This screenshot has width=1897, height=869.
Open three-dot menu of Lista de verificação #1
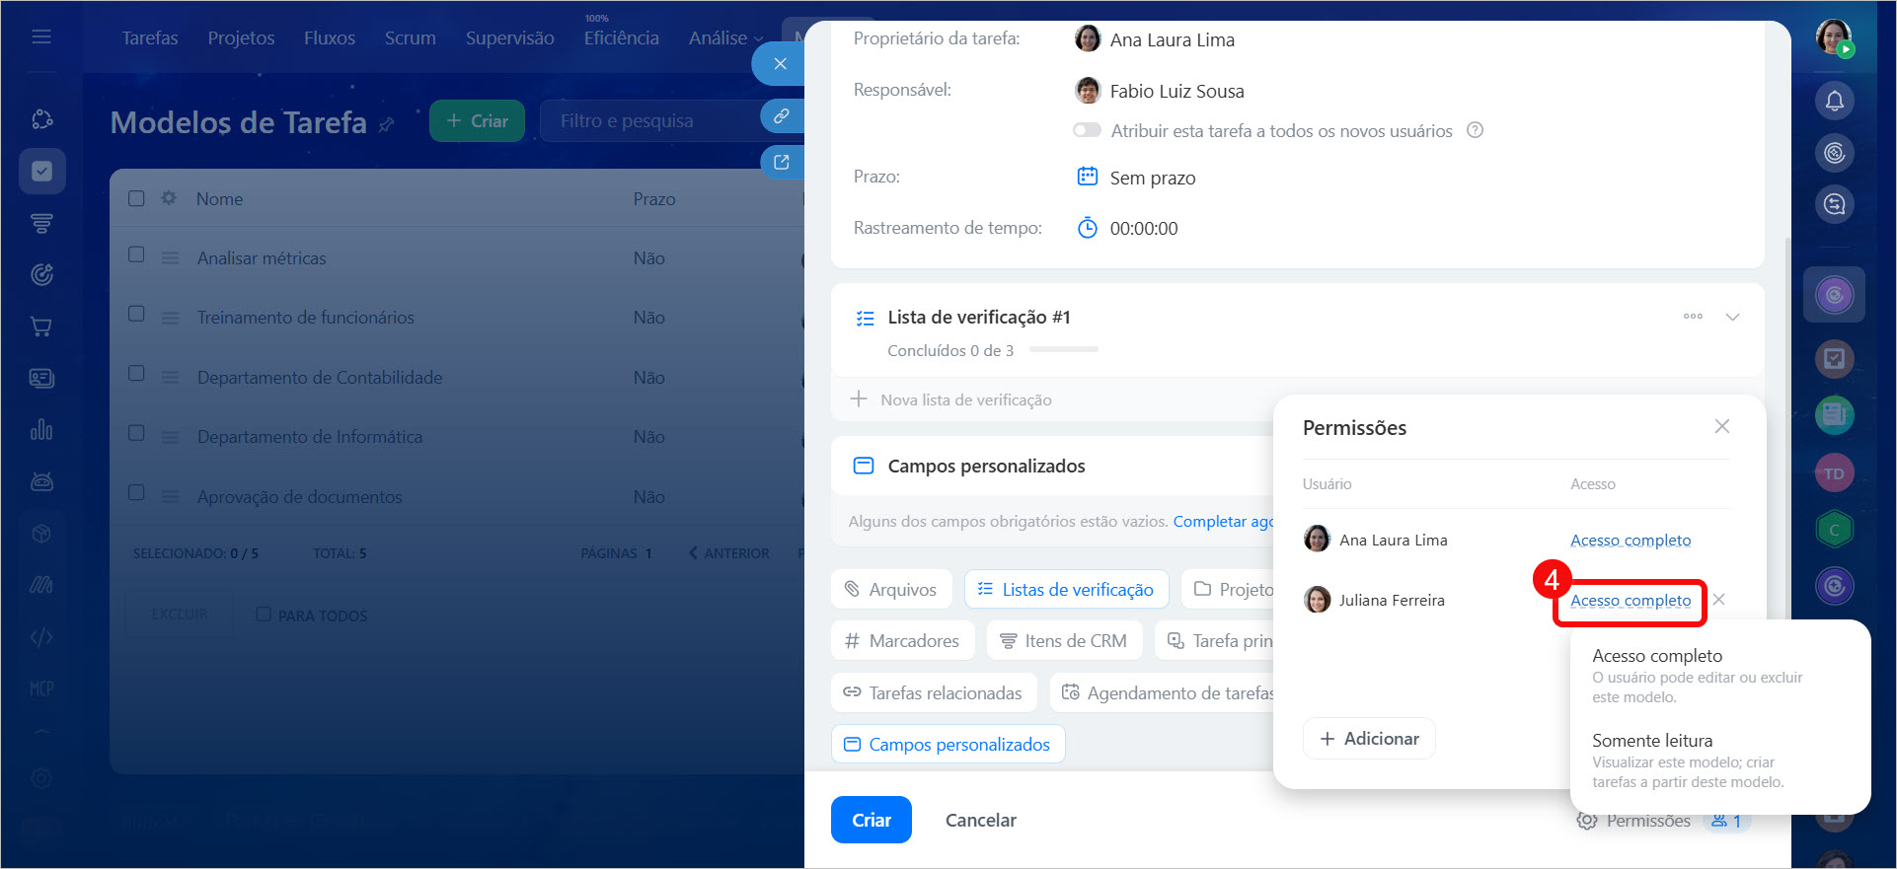pos(1693,317)
